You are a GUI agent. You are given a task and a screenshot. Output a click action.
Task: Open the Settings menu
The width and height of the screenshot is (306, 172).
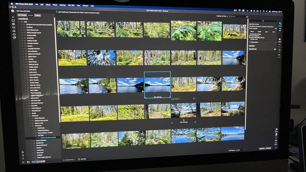tap(62, 5)
